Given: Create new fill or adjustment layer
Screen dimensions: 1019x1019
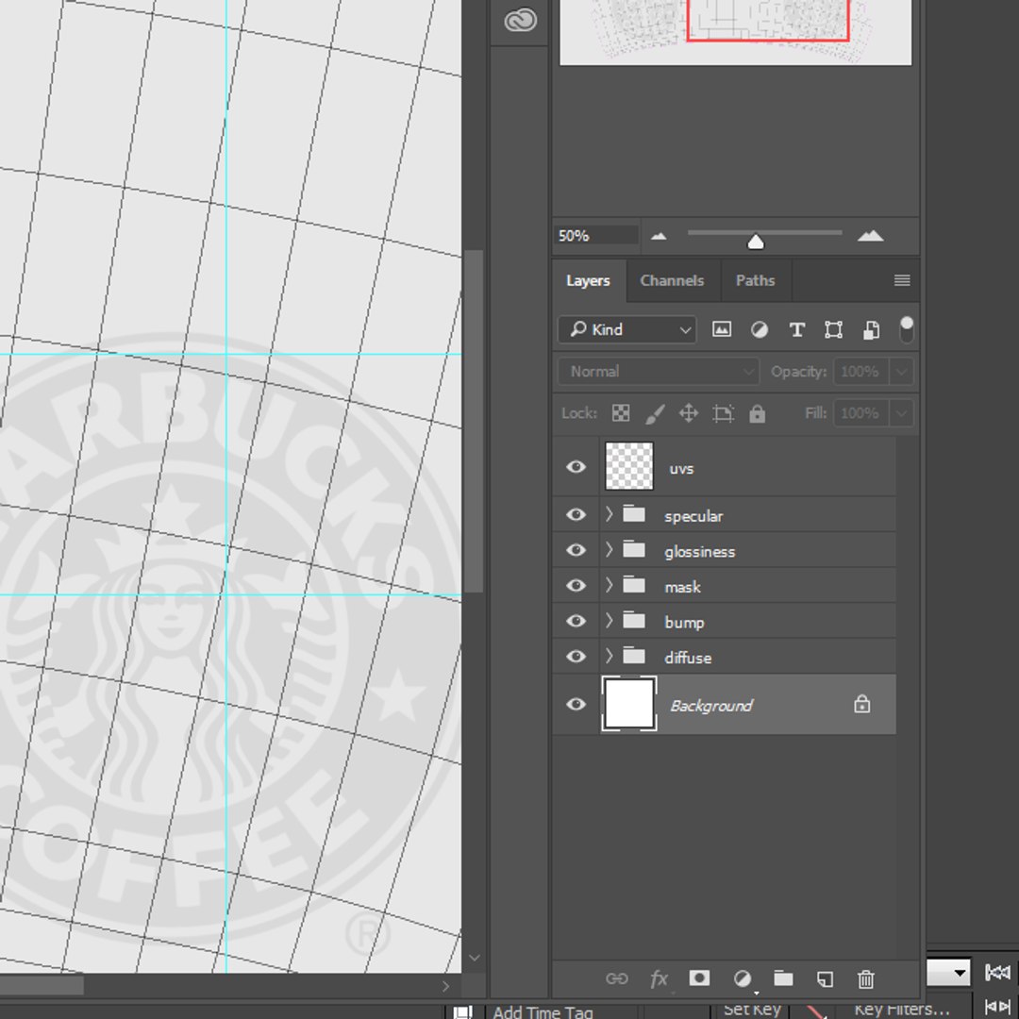Looking at the screenshot, I should (x=743, y=978).
